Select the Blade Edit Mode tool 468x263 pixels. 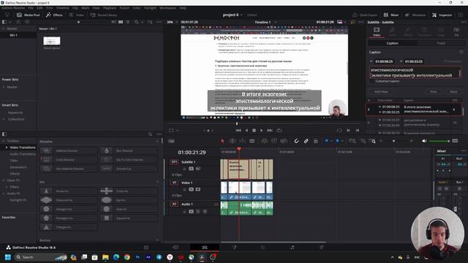(252, 141)
